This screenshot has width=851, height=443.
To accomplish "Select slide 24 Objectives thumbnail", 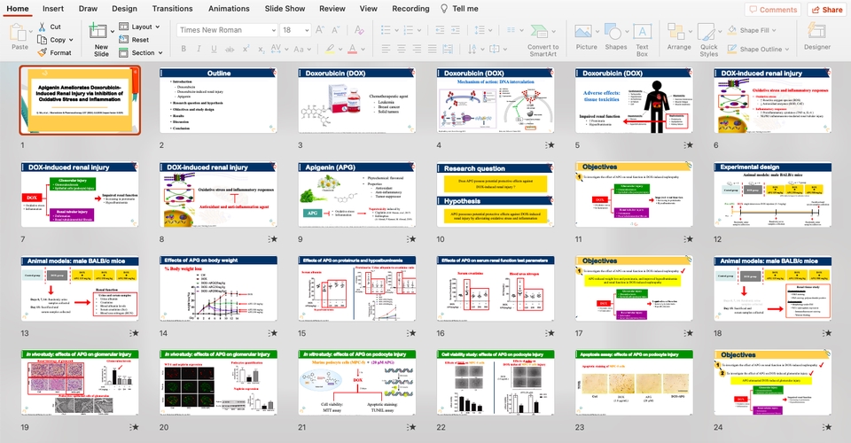I will click(x=773, y=383).
